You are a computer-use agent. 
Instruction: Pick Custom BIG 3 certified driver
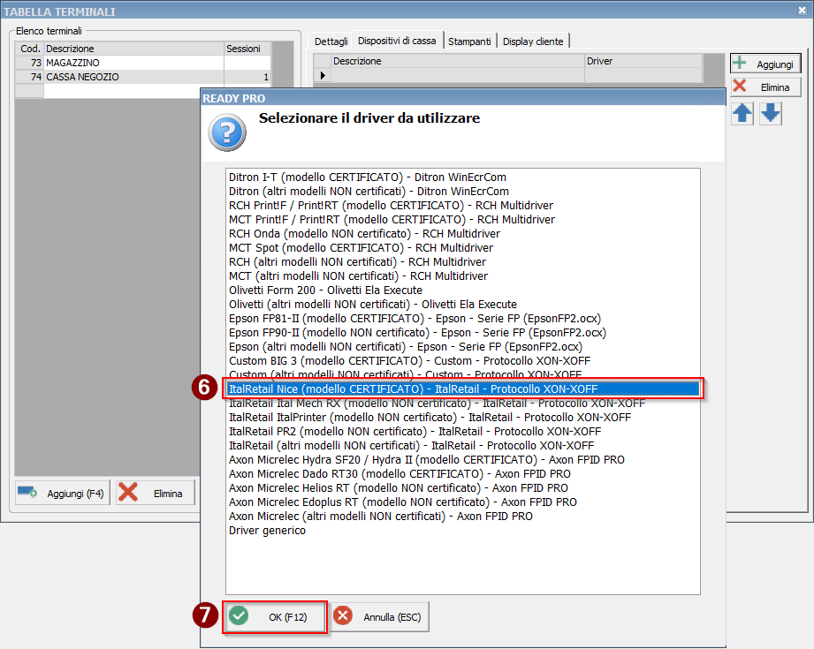(409, 360)
